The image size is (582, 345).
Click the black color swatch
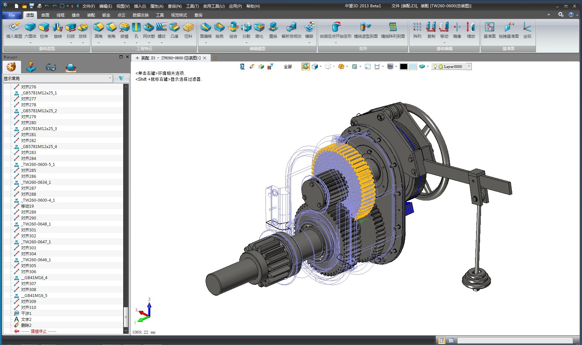pyautogui.click(x=404, y=67)
